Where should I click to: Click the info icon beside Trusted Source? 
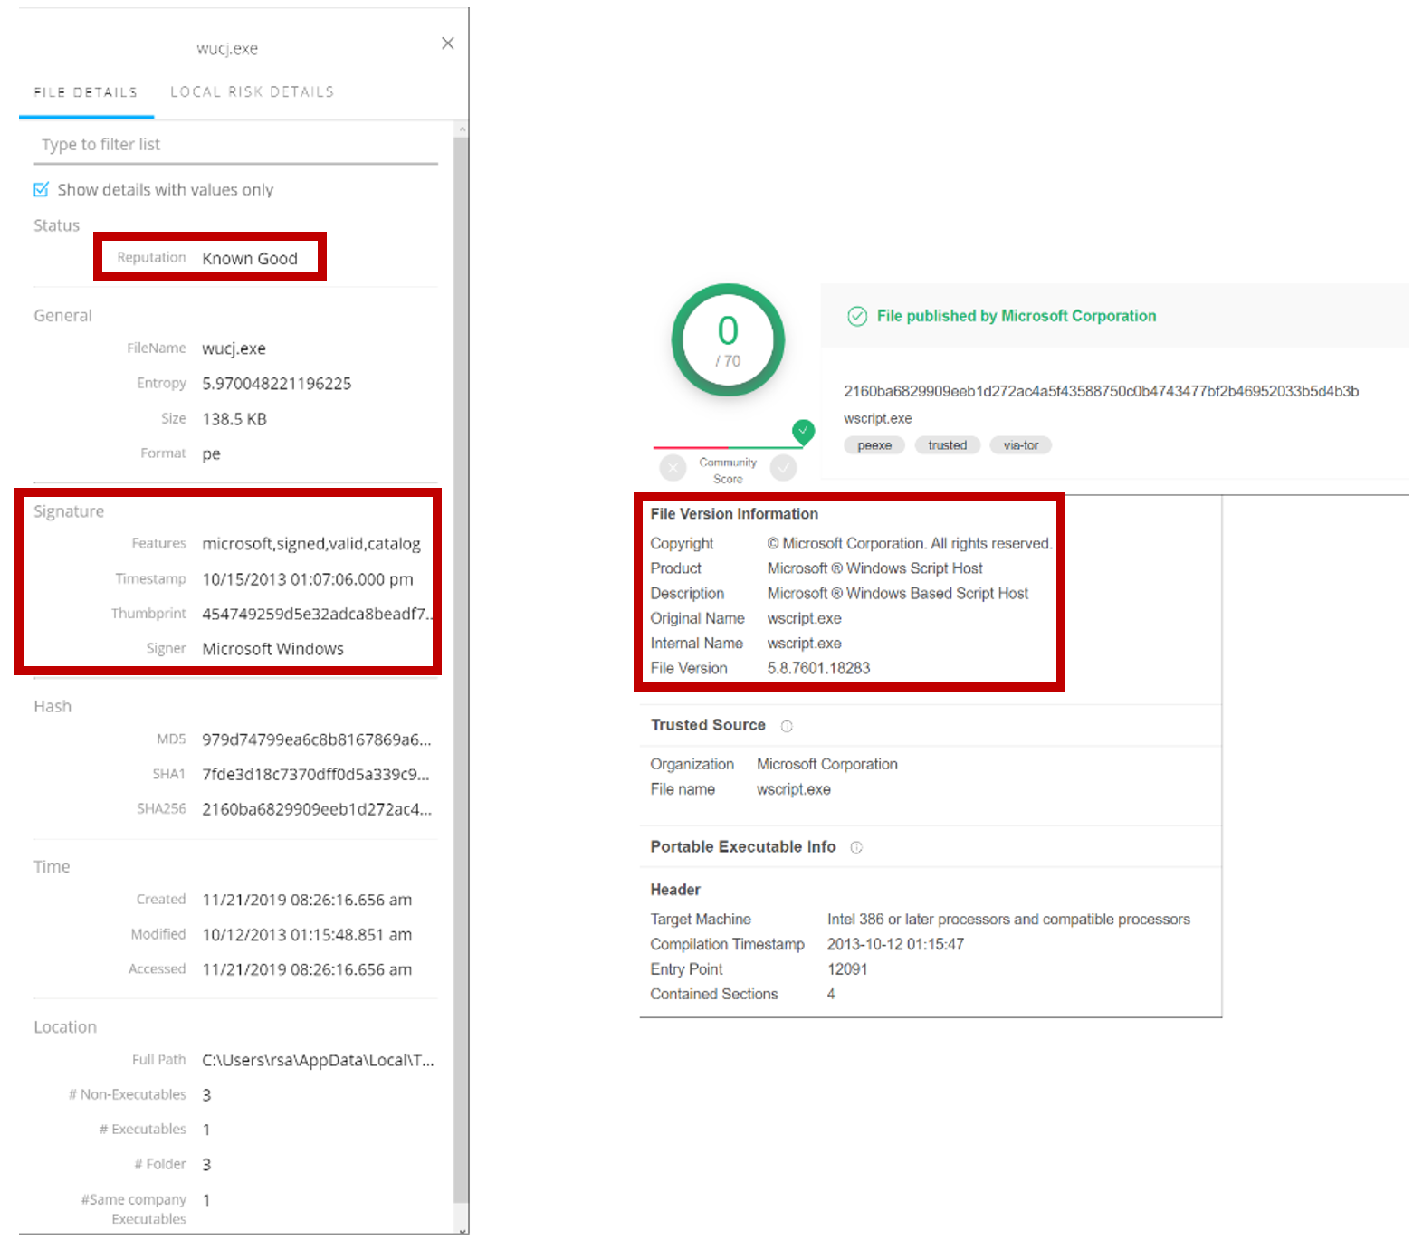pyautogui.click(x=787, y=726)
